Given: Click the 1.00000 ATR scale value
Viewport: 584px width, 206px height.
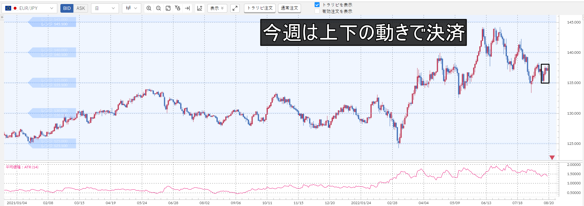Looking at the screenshot, I should (x=574, y=183).
